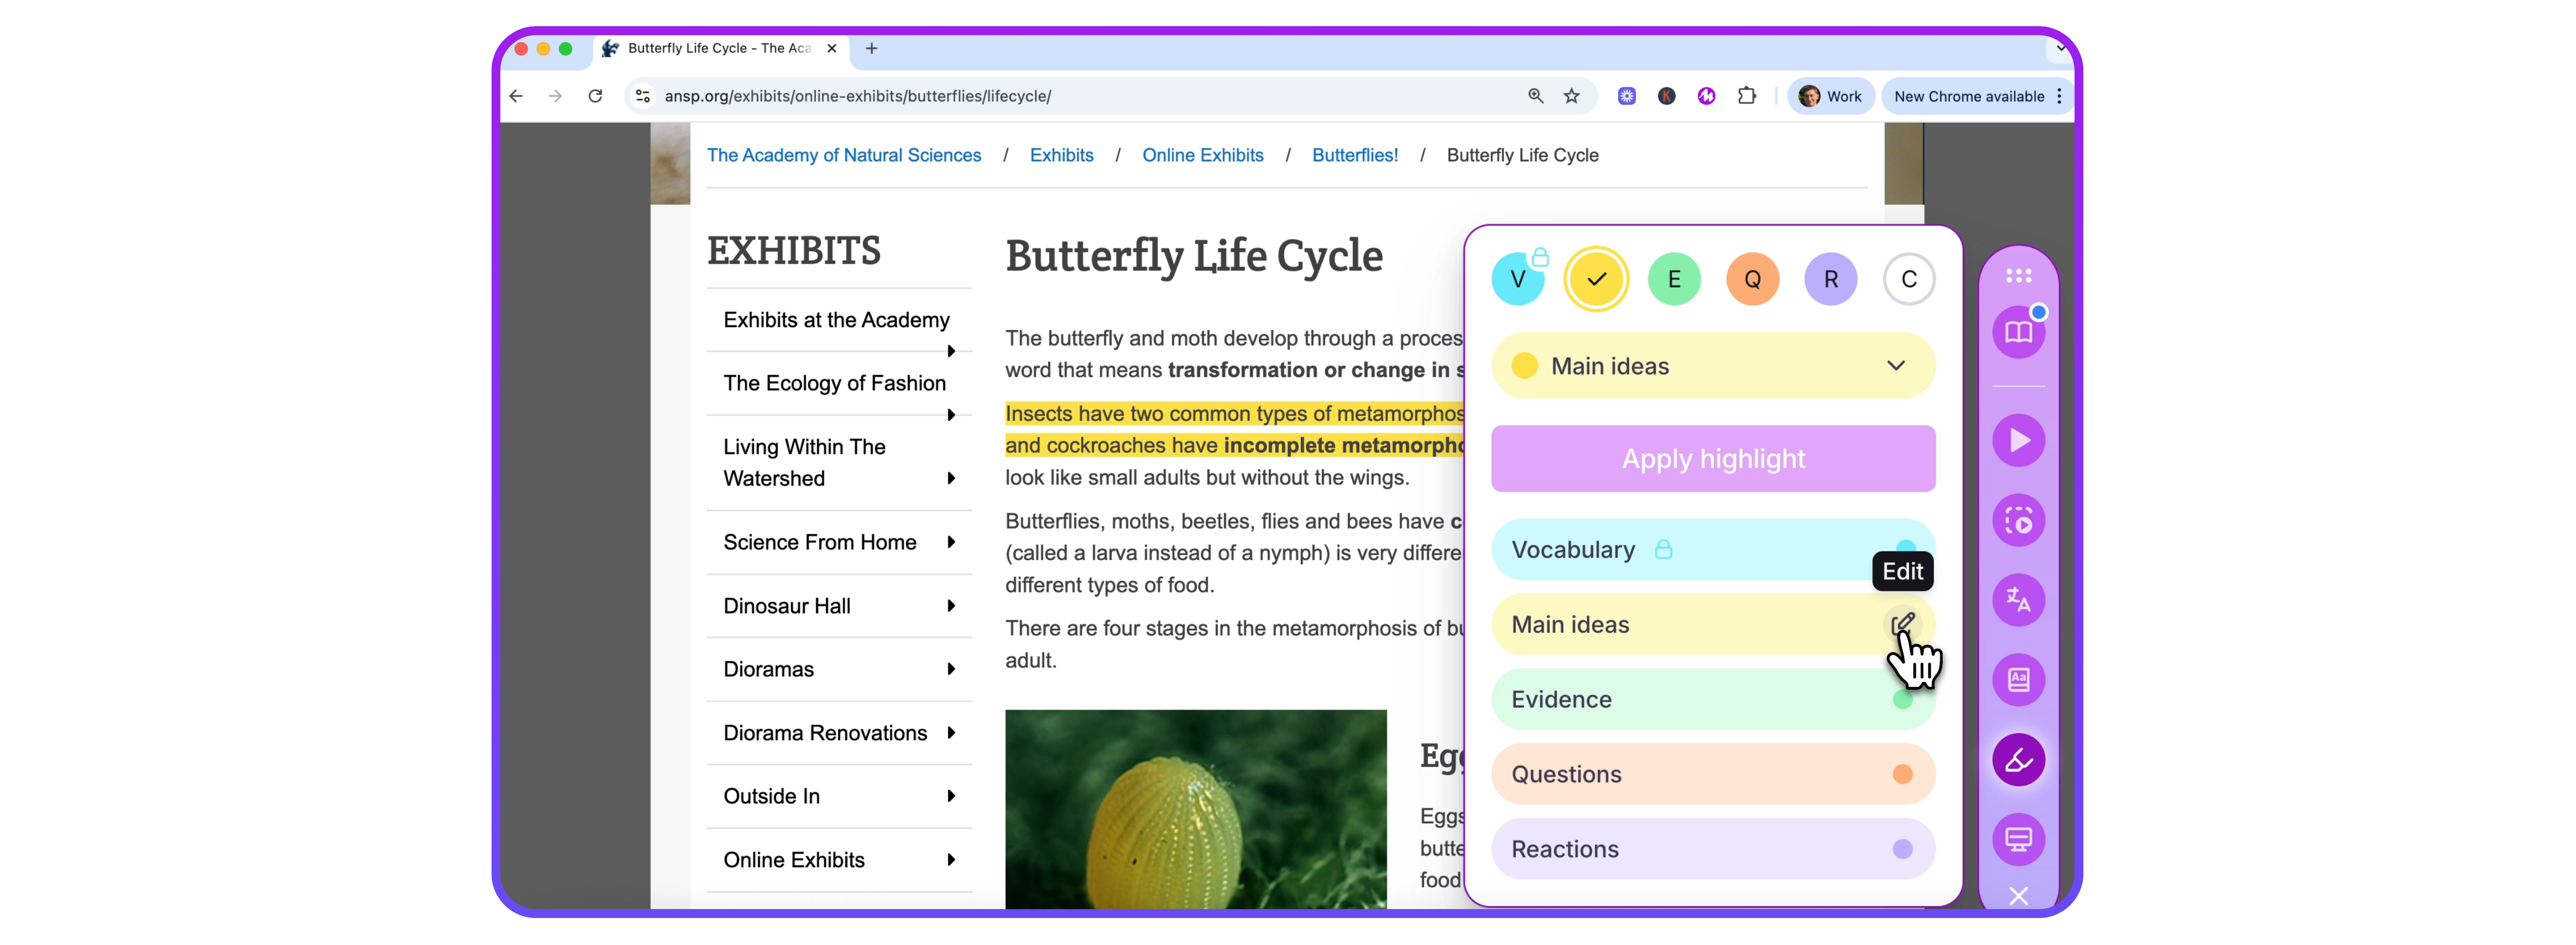This screenshot has width=2576, height=945.
Task: Click the play read-aloud icon
Action: [x=2018, y=441]
